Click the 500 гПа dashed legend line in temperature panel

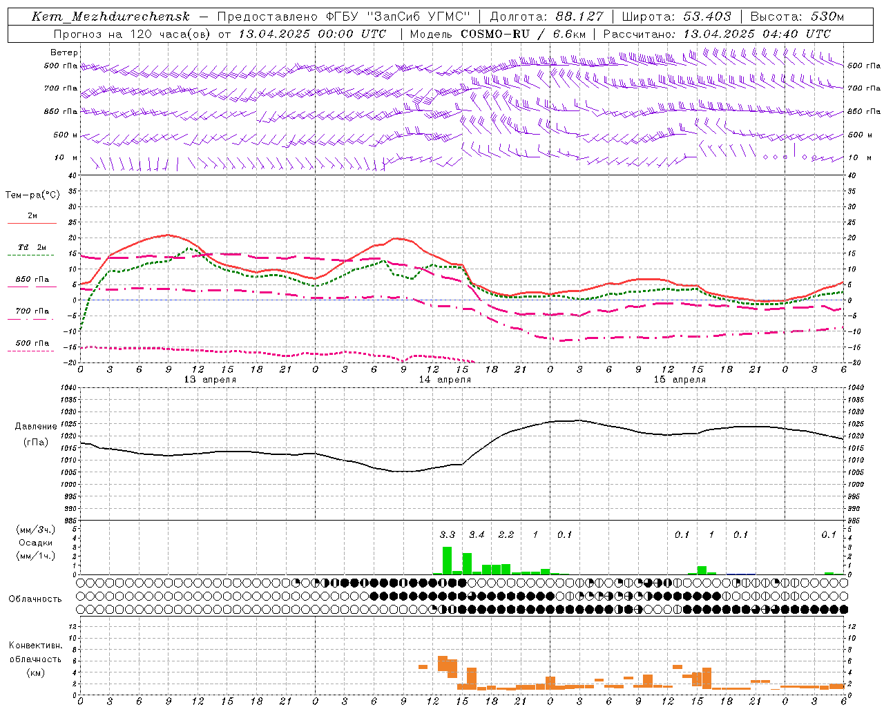point(31,351)
